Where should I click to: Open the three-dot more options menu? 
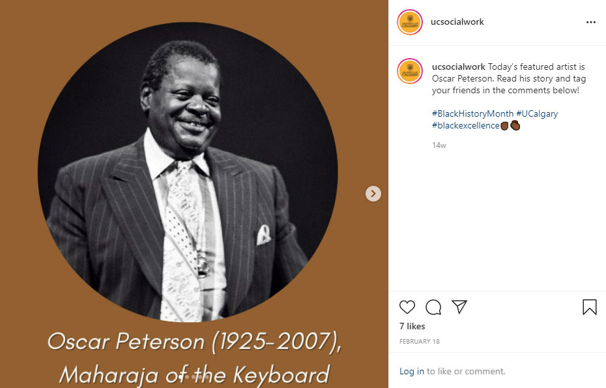pyautogui.click(x=591, y=22)
